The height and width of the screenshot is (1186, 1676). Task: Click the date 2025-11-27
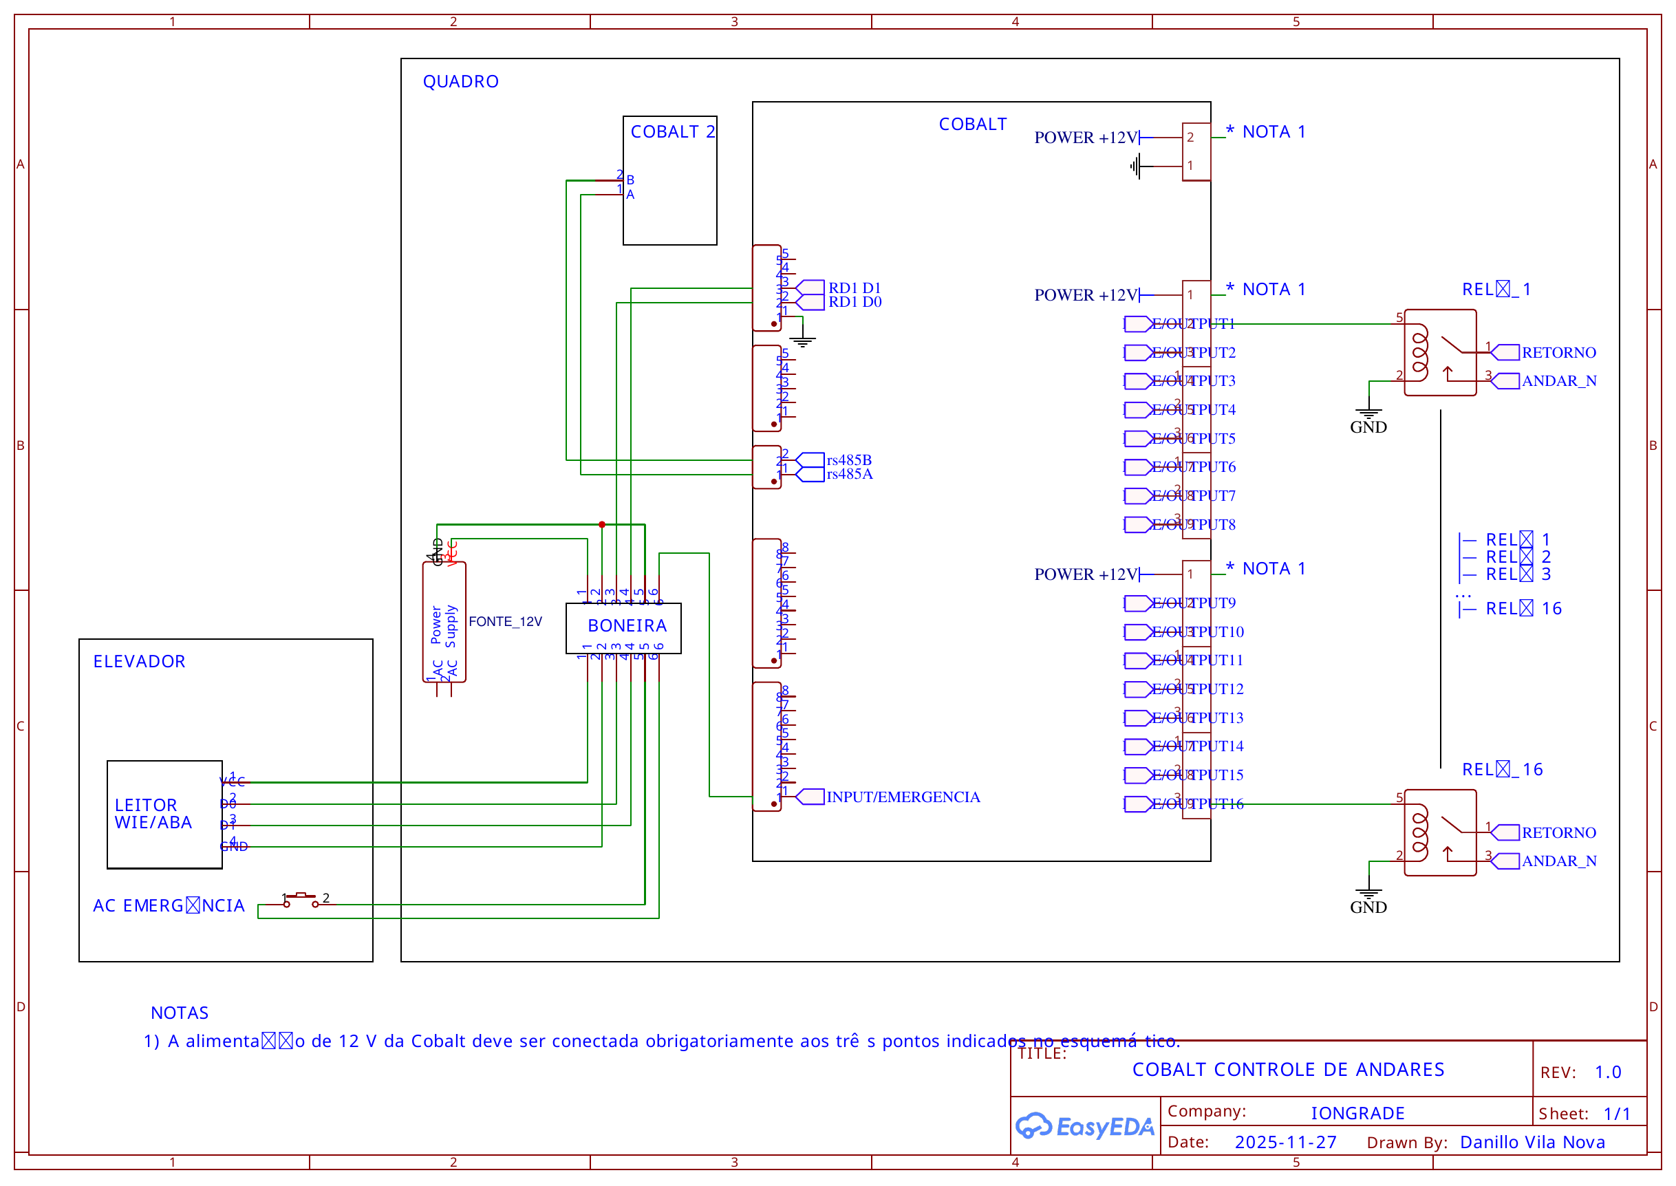point(1285,1142)
